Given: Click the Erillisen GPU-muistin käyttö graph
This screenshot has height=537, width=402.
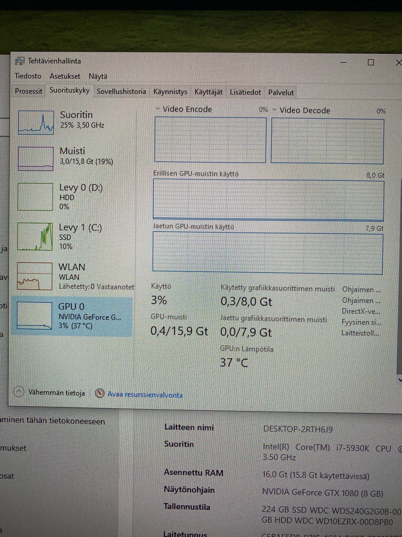Looking at the screenshot, I should [268, 200].
